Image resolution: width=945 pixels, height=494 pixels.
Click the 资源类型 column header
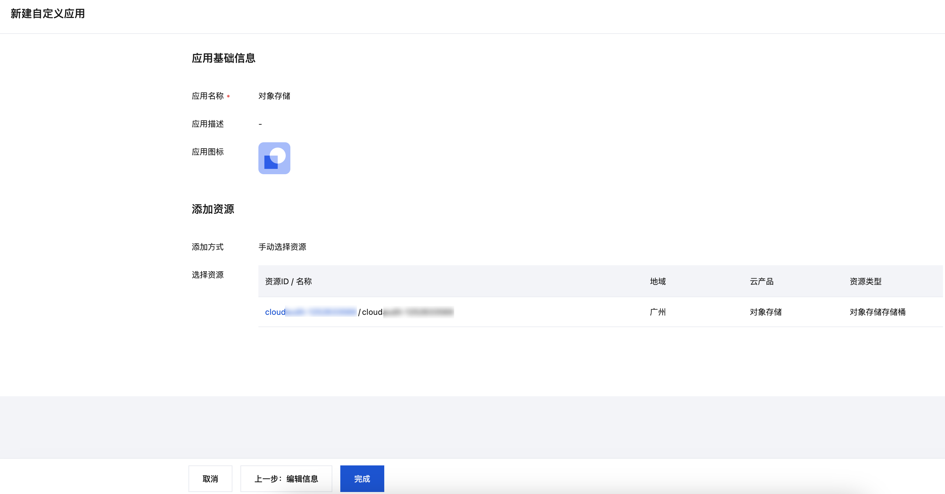click(865, 281)
